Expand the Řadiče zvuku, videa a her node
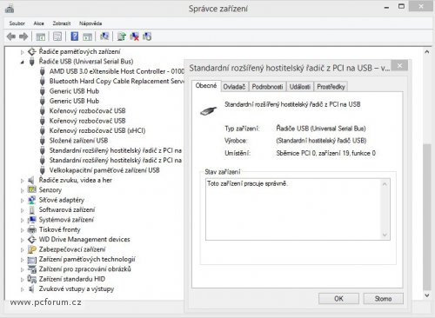 [x=23, y=181]
